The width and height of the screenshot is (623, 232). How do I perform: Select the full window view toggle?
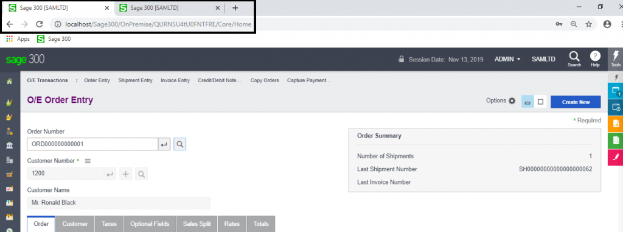click(x=540, y=102)
